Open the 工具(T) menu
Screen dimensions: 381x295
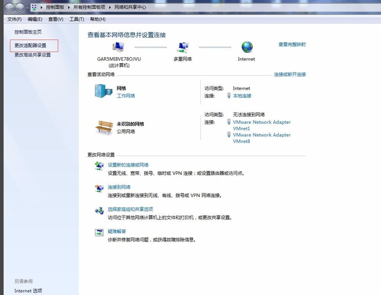pyautogui.click(x=76, y=19)
